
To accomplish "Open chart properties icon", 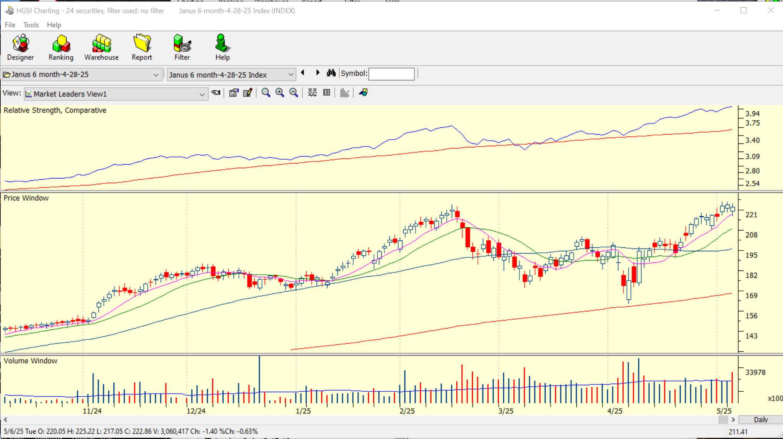I will pos(234,93).
